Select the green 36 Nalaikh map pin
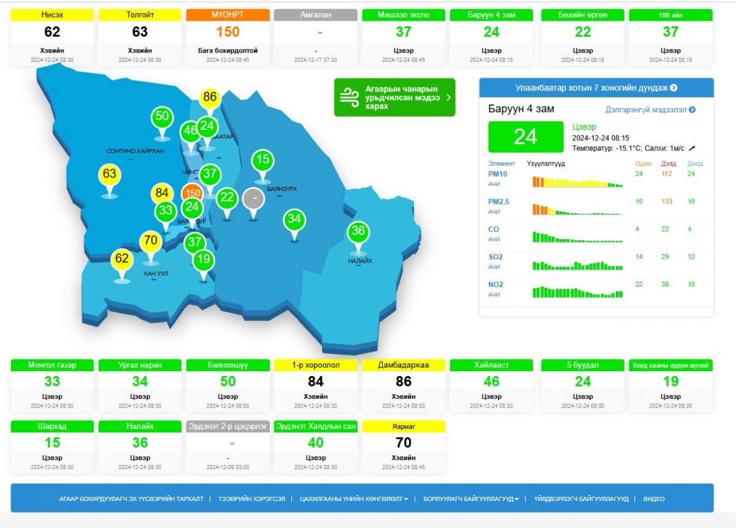The image size is (736, 528). click(358, 232)
